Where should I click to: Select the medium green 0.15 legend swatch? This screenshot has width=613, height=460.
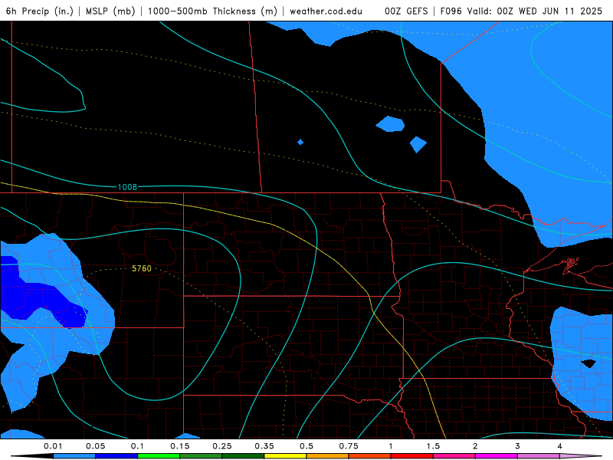[x=201, y=456]
